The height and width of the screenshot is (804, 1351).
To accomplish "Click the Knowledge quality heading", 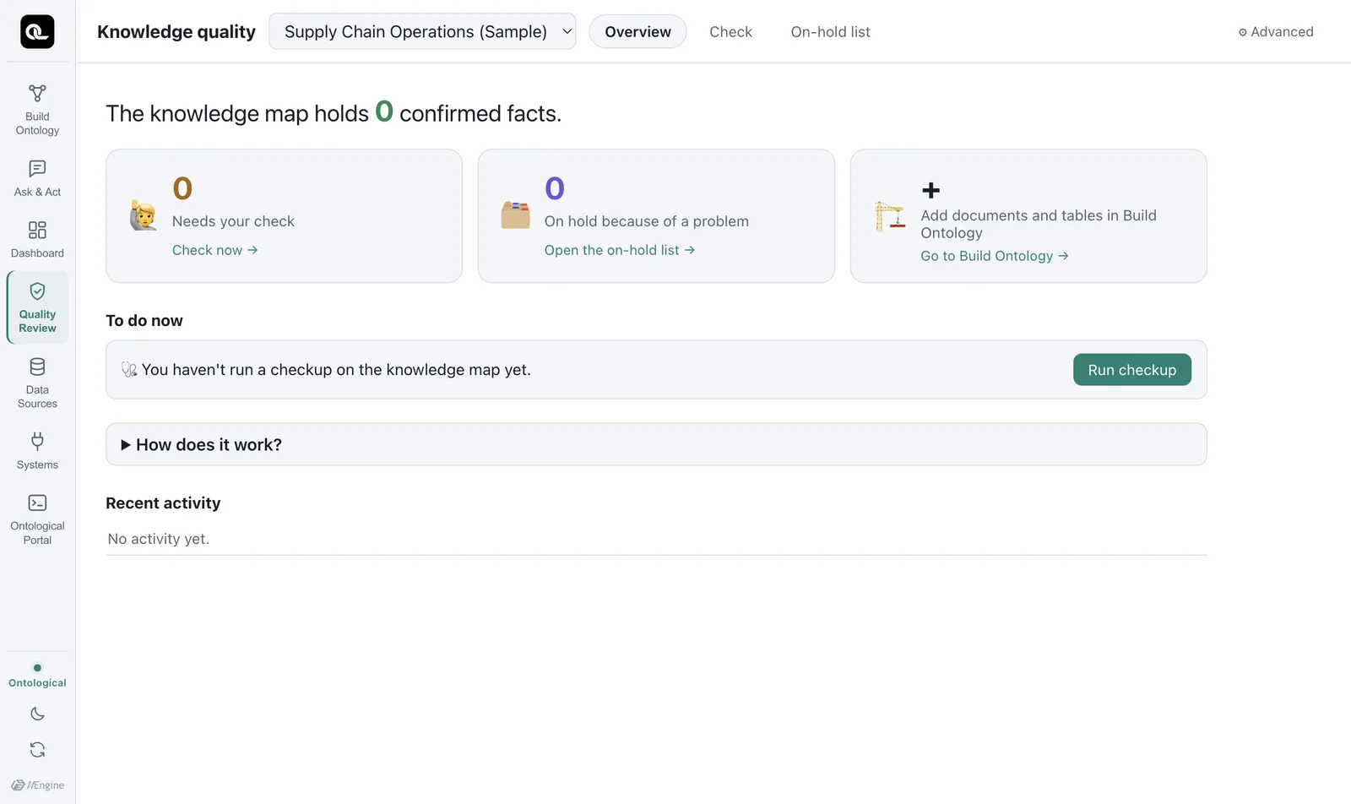I will (176, 31).
